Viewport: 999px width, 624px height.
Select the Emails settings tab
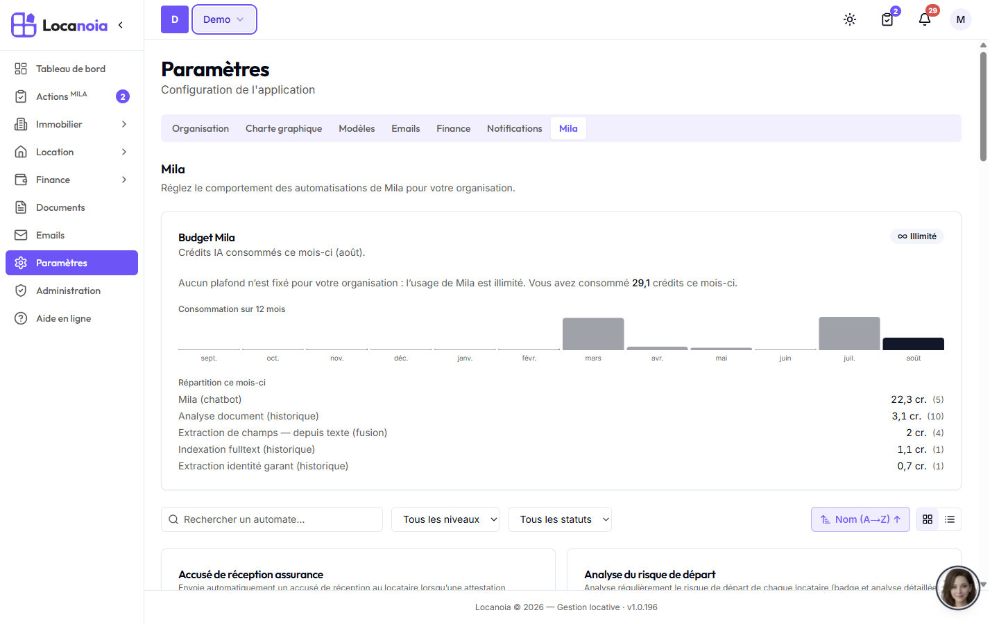coord(406,128)
